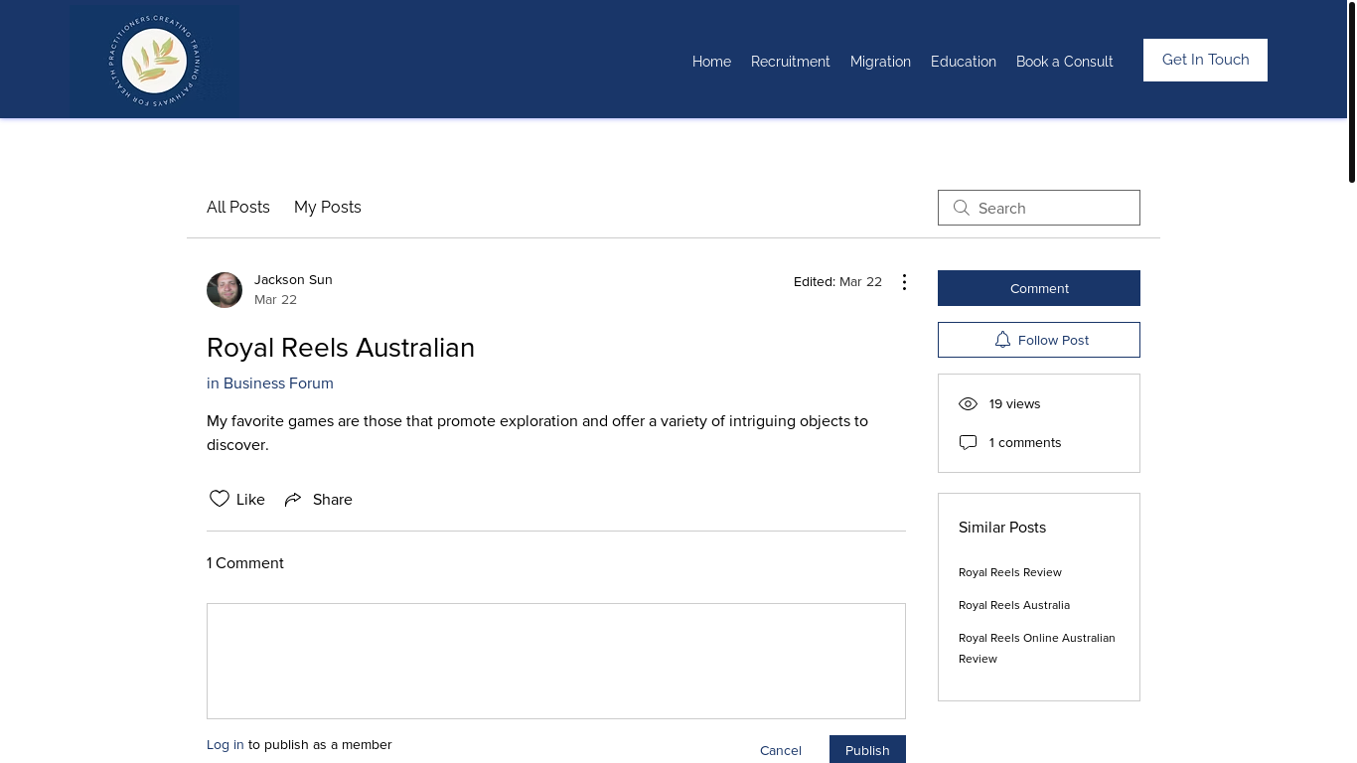The width and height of the screenshot is (1357, 763).
Task: Click the blue Comment button
Action: tap(1039, 288)
